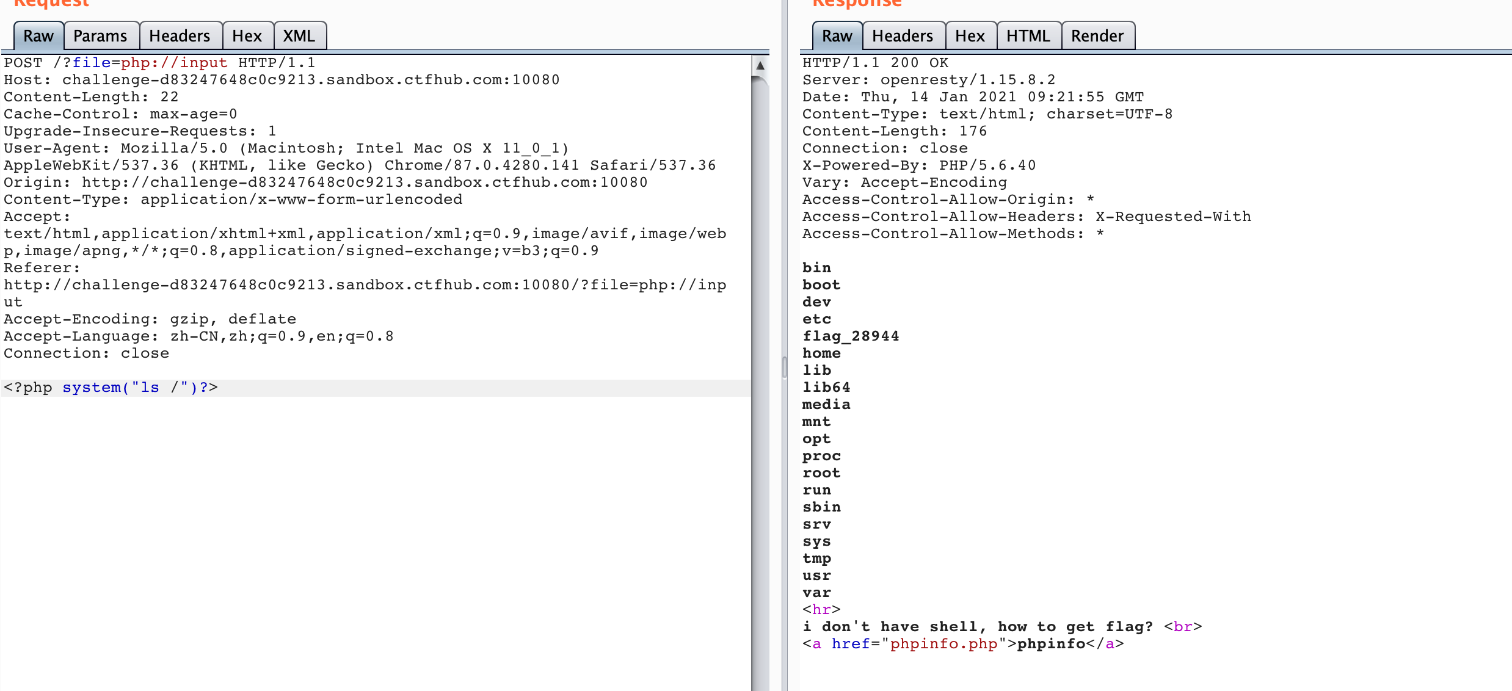Click the request scrollbar up arrow
This screenshot has height=691, width=1512.
pyautogui.click(x=760, y=65)
